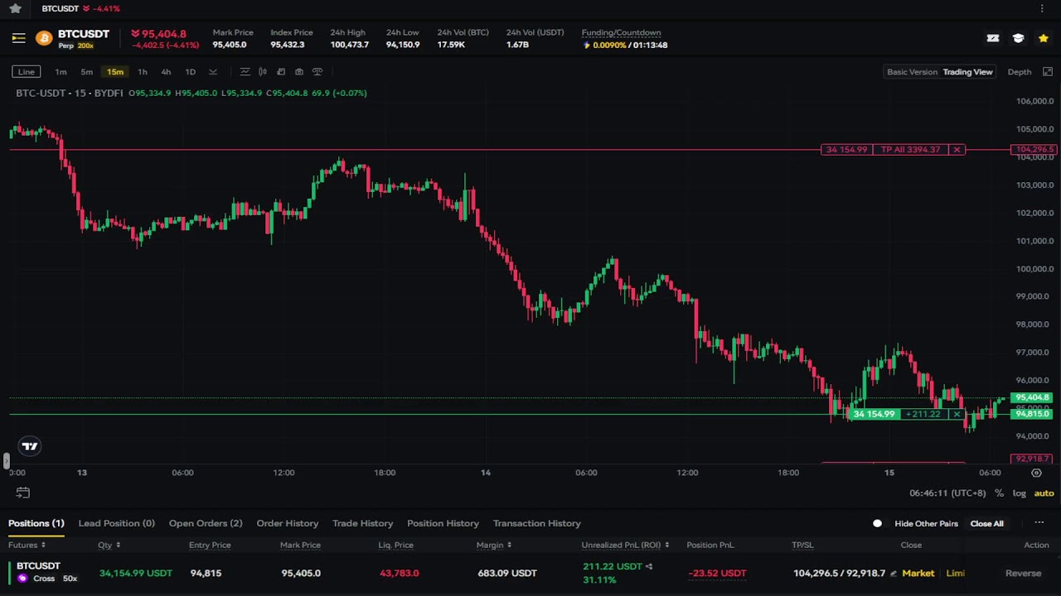Cancel the TP All 3394.37 order line
Image resolution: width=1061 pixels, height=596 pixels.
coord(957,150)
